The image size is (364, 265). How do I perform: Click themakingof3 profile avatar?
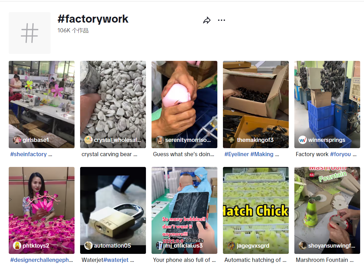[231, 140]
